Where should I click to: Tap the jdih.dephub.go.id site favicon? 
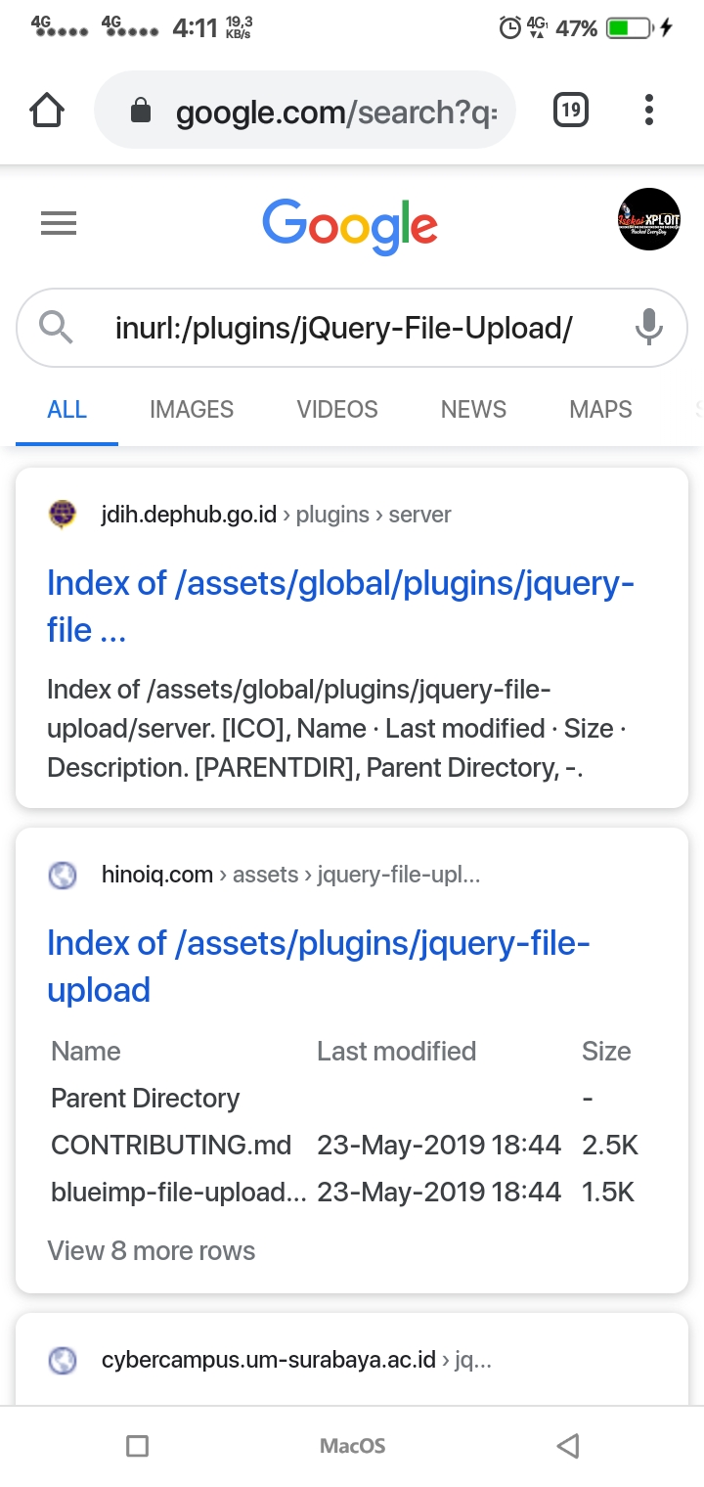coord(62,514)
